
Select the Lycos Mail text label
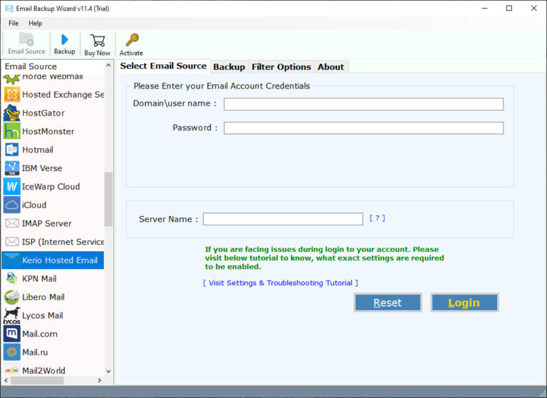43,315
